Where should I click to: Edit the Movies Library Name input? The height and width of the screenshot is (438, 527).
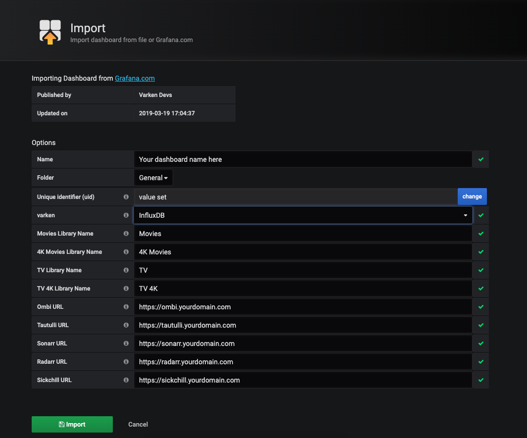(303, 234)
